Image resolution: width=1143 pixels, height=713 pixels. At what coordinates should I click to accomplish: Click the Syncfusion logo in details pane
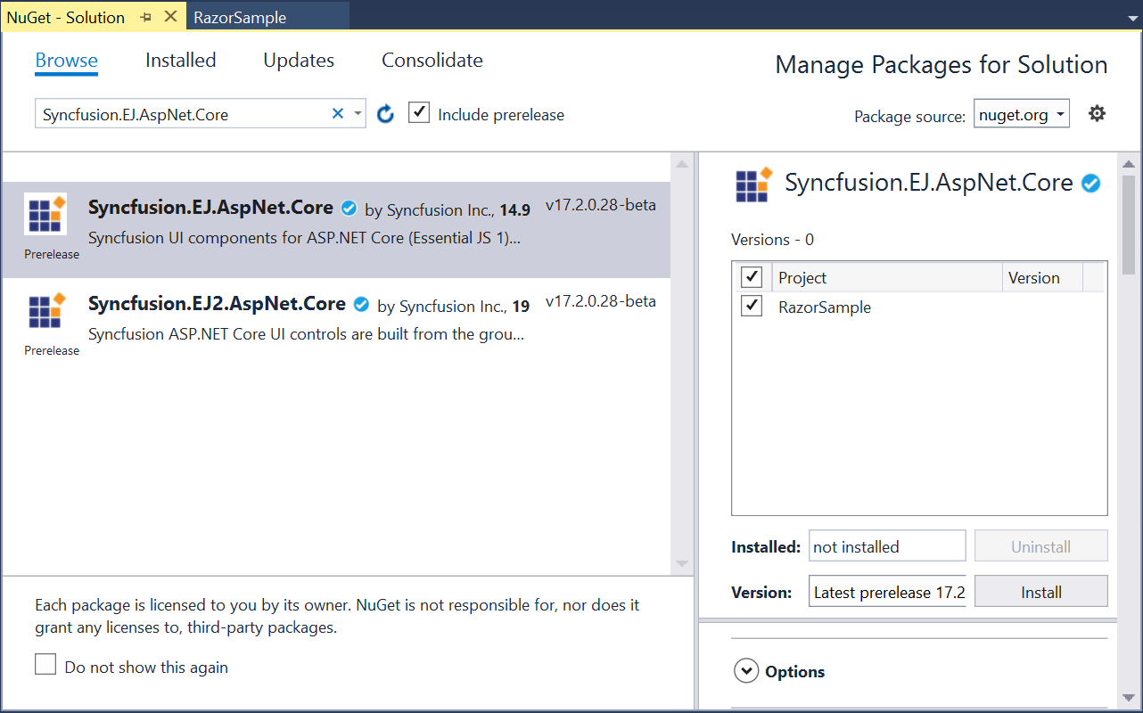[x=754, y=184]
